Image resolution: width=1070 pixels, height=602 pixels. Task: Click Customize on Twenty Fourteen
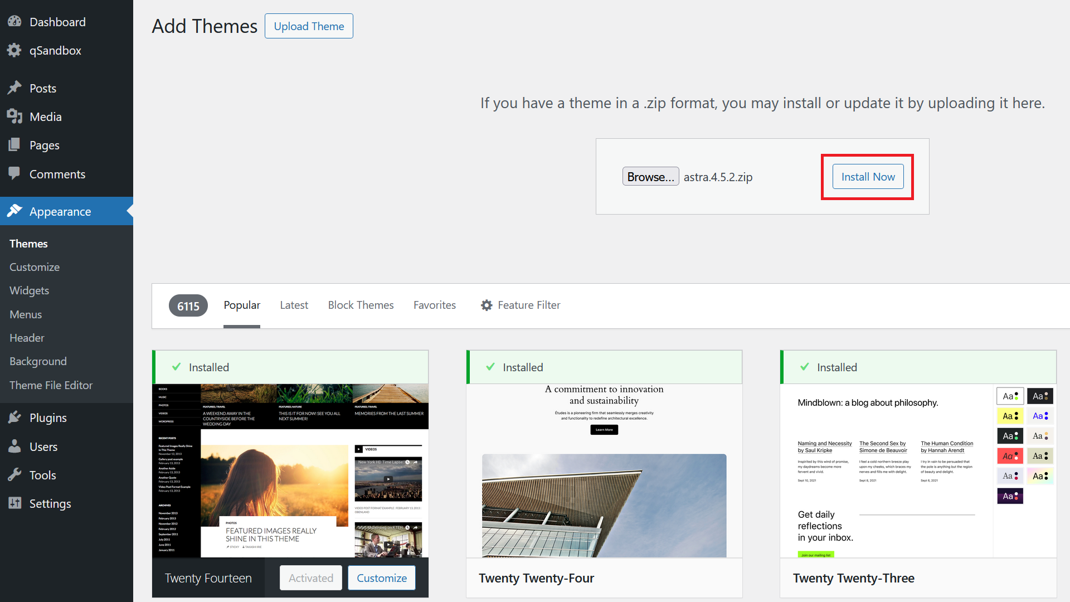coord(382,578)
